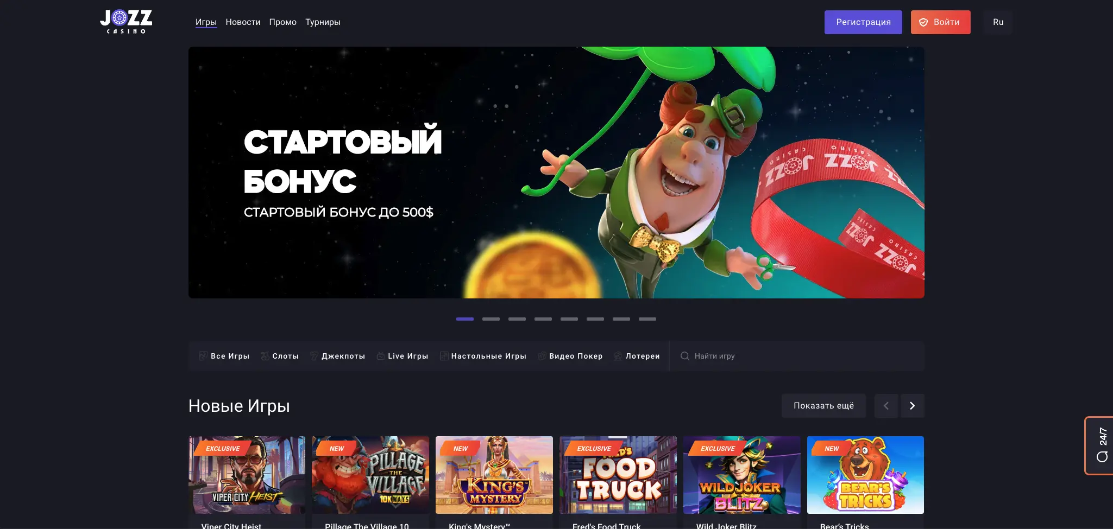Select the active carousel progress indicator
Screen dimensions: 1113x529
[x=466, y=319]
